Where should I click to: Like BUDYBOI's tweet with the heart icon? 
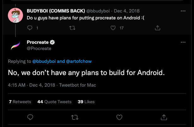114,28
